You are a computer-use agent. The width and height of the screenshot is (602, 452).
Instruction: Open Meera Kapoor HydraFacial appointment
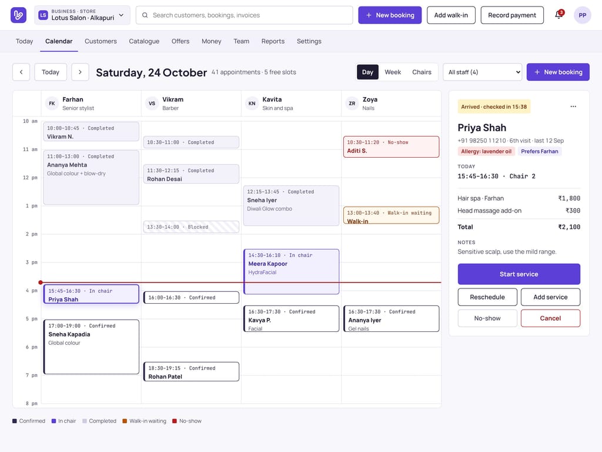(x=291, y=272)
